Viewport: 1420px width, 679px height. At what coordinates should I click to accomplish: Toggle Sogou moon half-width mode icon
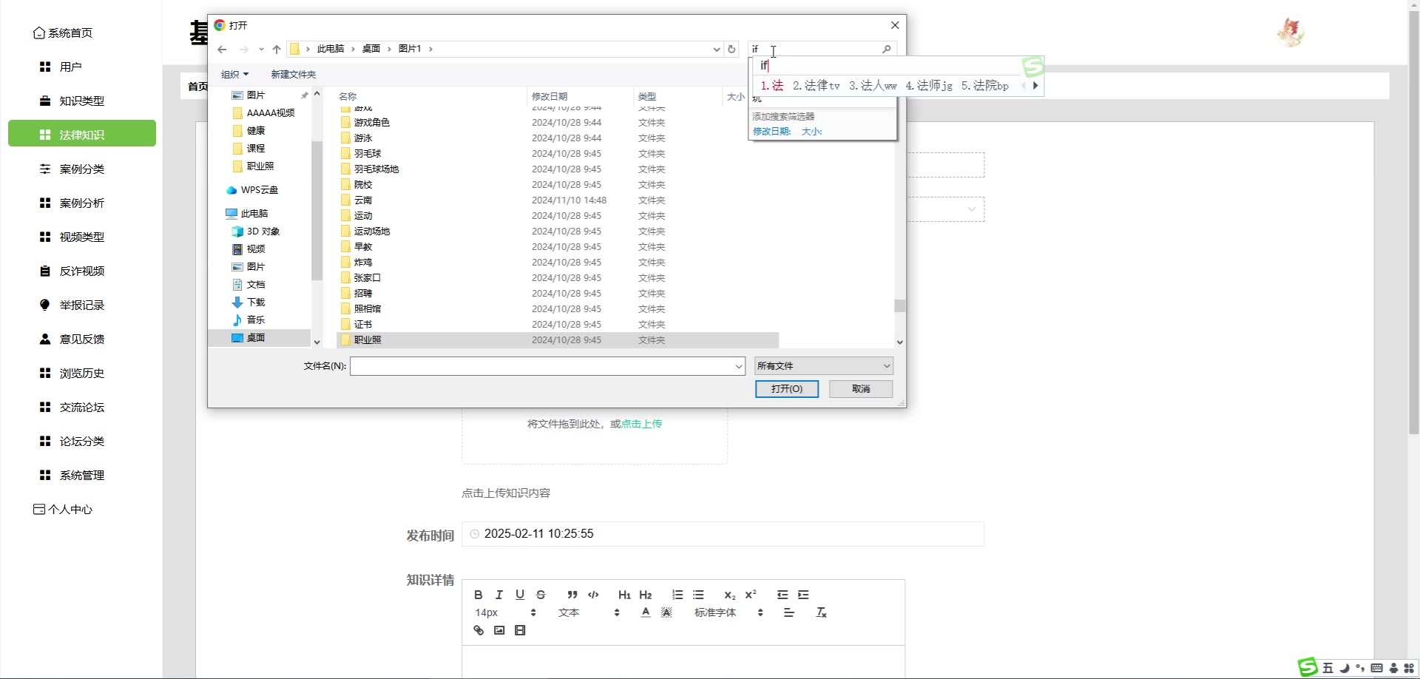pos(1345,668)
